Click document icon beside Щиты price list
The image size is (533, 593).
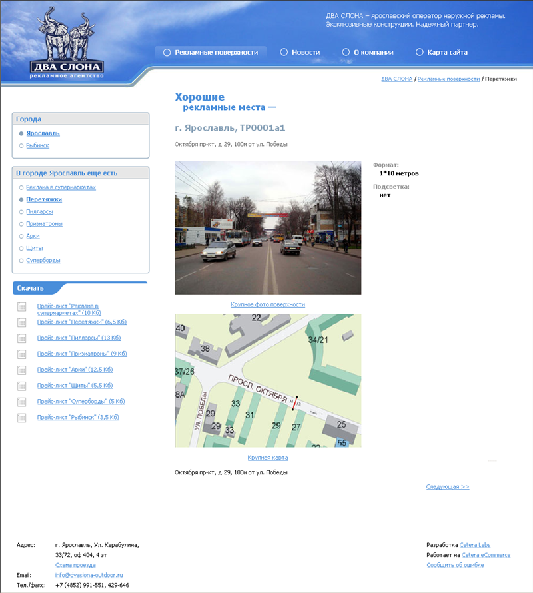point(22,386)
